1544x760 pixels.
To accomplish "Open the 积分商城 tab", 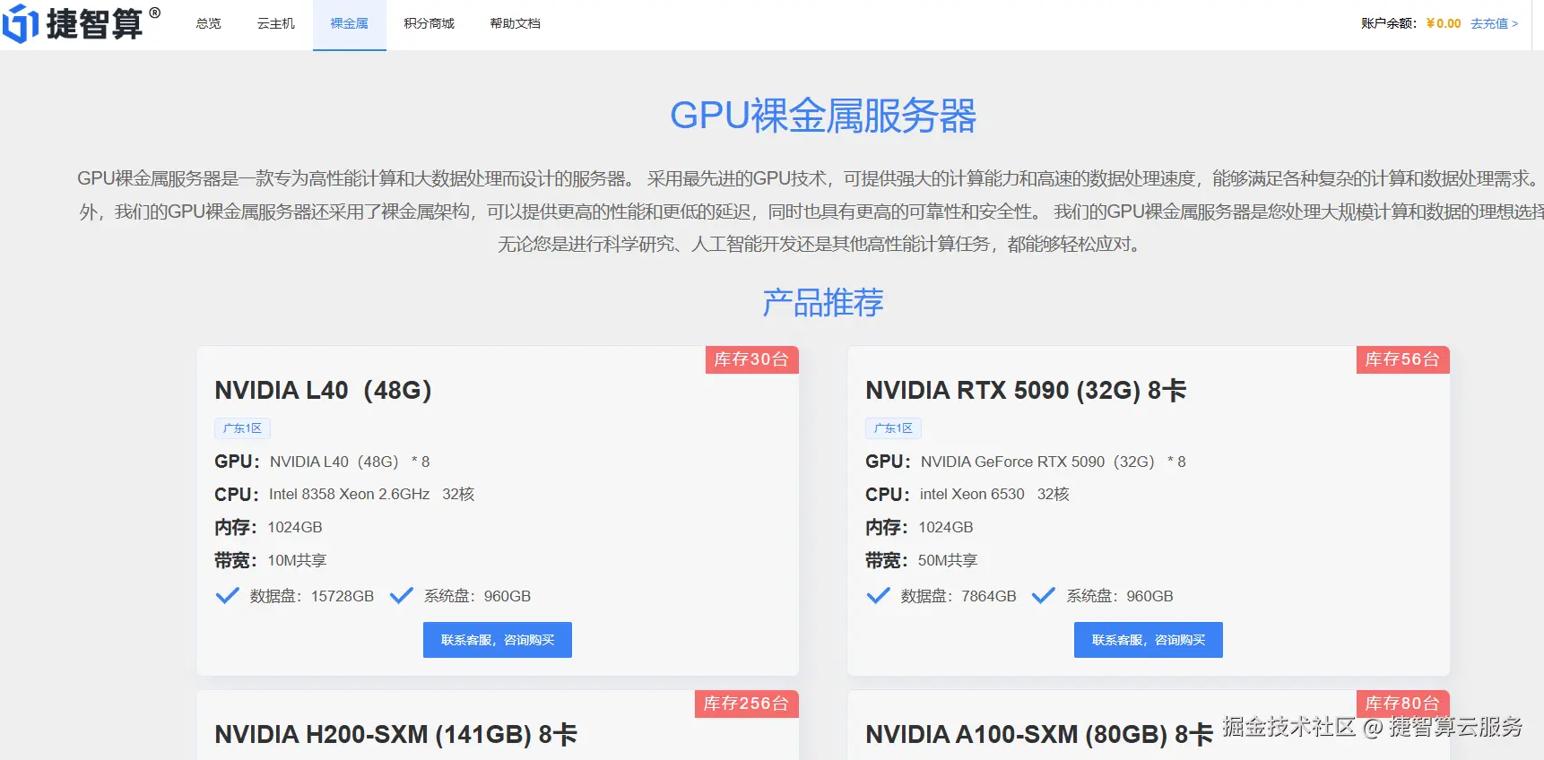I will pos(429,24).
